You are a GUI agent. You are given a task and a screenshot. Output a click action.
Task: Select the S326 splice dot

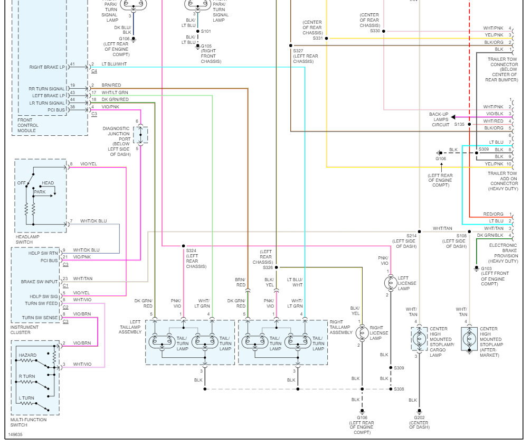(277, 267)
